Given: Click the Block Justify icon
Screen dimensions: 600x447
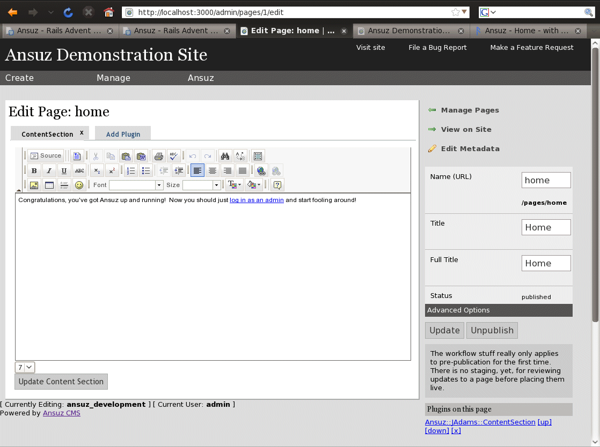Looking at the screenshot, I should pyautogui.click(x=243, y=170).
